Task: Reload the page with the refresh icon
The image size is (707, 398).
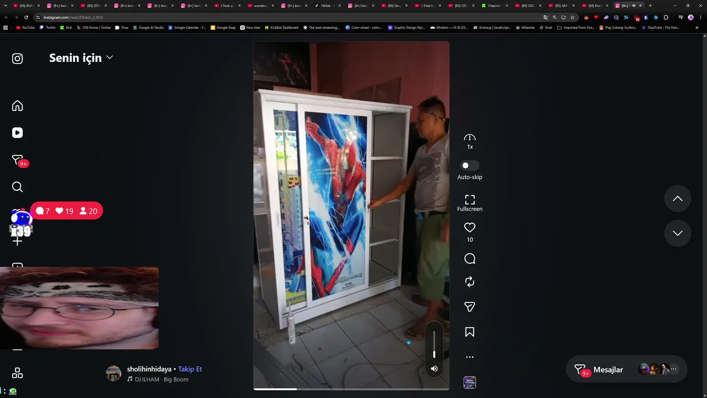Action: 26,17
